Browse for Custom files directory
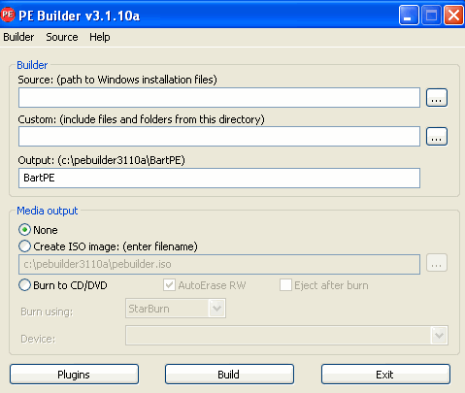This screenshot has height=393, width=465. click(437, 136)
